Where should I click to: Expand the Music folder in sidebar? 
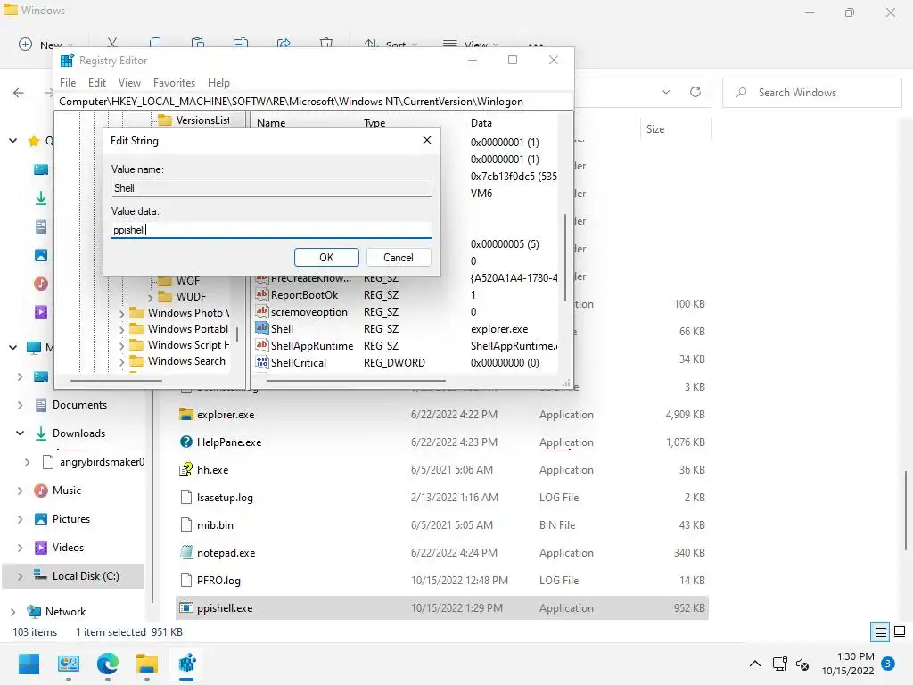20,491
